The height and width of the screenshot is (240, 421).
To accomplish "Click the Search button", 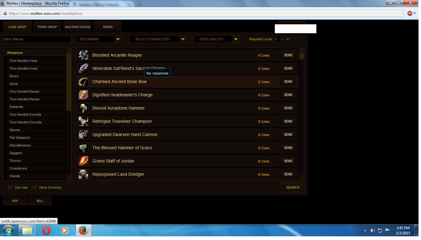I will [293, 187].
